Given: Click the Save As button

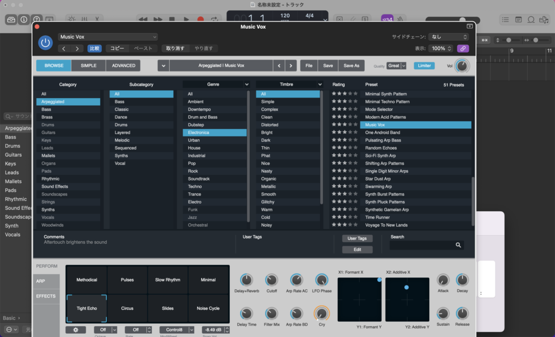Looking at the screenshot, I should pyautogui.click(x=351, y=66).
